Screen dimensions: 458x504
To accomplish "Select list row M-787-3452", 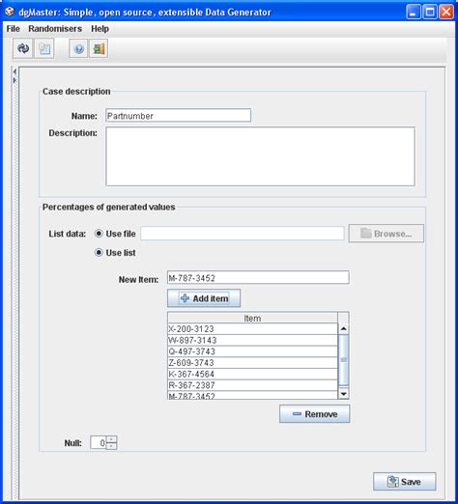I will coord(252,395).
